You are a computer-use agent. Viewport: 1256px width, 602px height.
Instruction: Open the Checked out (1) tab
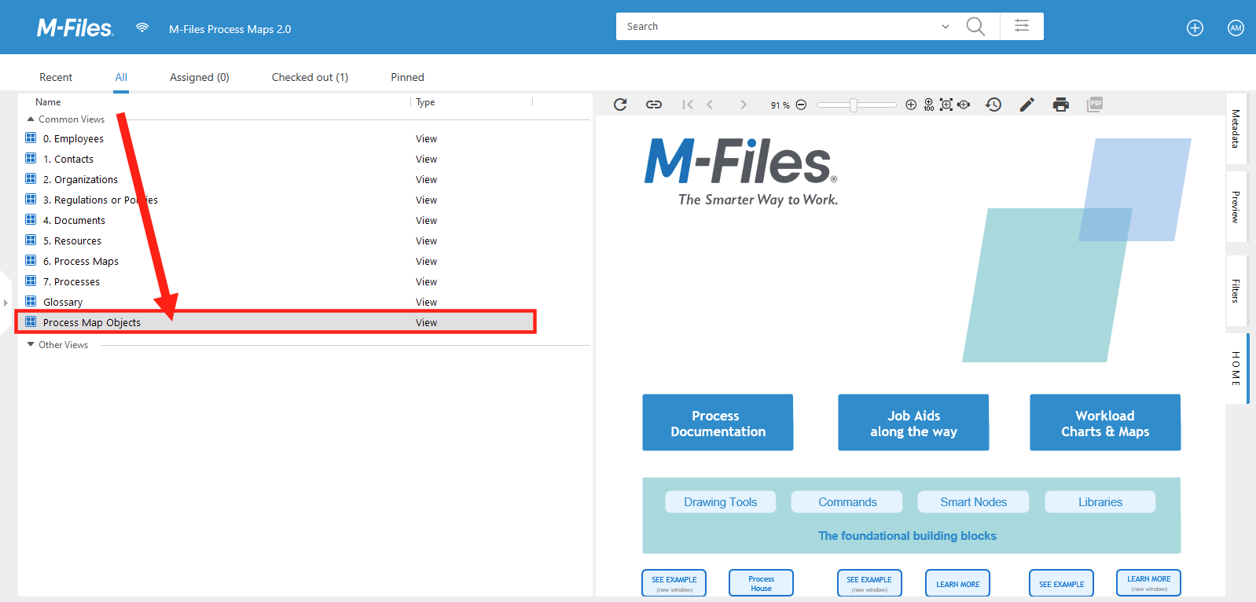(x=310, y=77)
